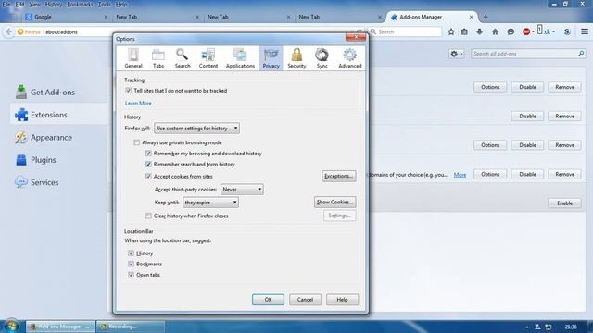Toggle Remember my browsing and download history
Viewport: 593px width, 333px height.
tap(148, 154)
